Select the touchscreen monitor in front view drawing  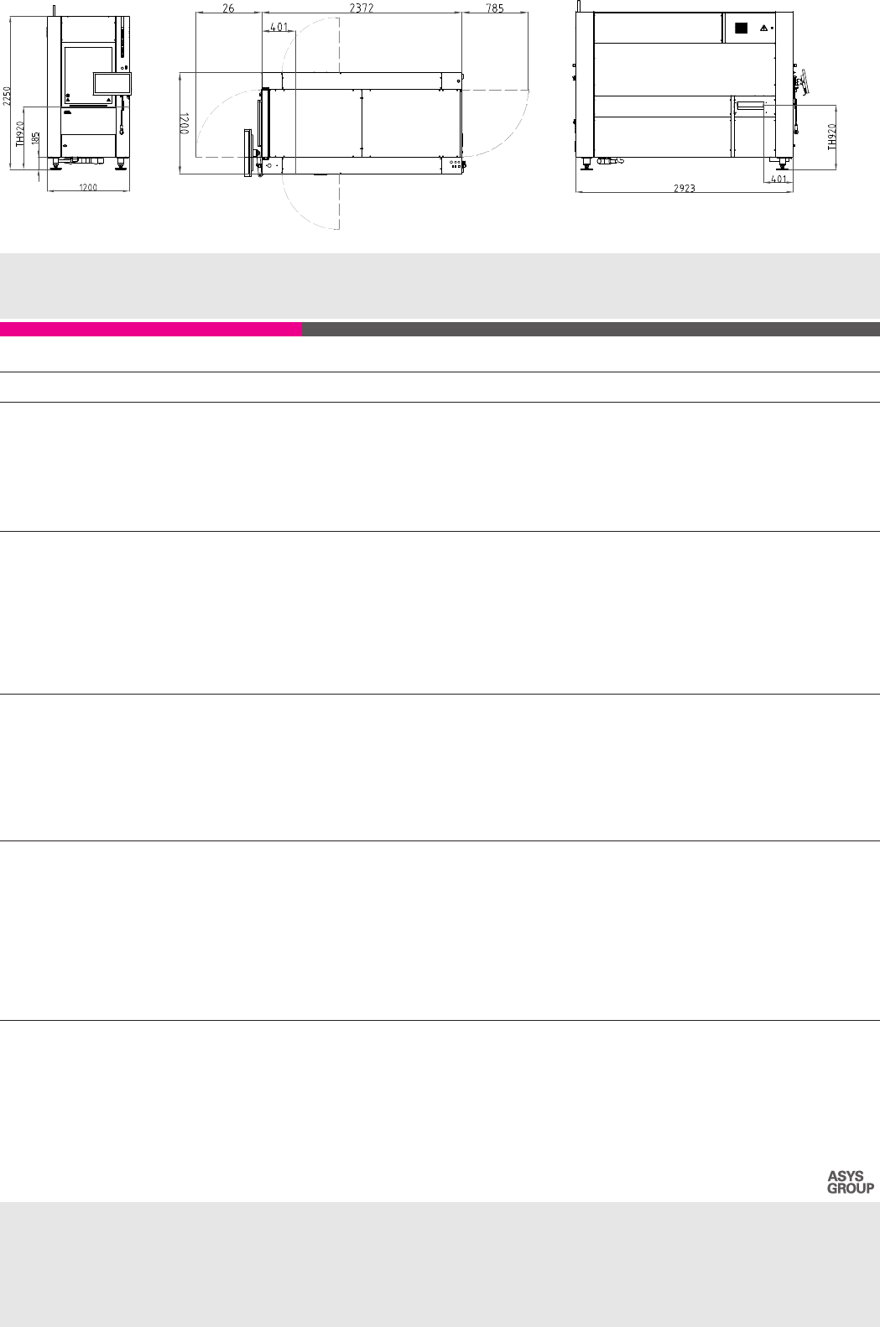tap(114, 83)
